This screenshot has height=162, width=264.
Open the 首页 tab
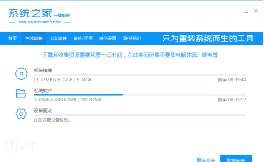tap(12, 38)
